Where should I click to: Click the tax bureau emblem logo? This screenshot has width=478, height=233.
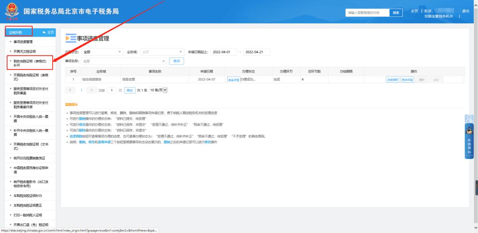tap(11, 11)
